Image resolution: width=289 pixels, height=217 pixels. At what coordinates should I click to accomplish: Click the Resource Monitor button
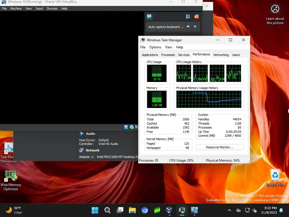(x=220, y=147)
